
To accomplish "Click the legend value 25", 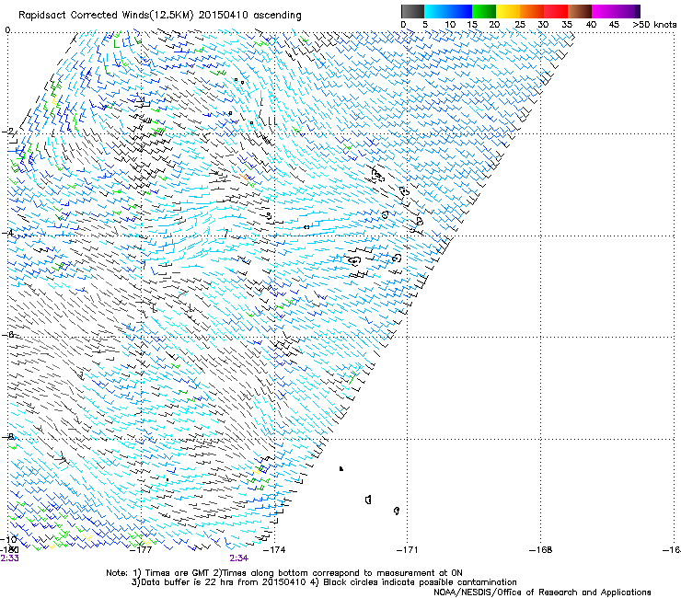I will (520, 25).
